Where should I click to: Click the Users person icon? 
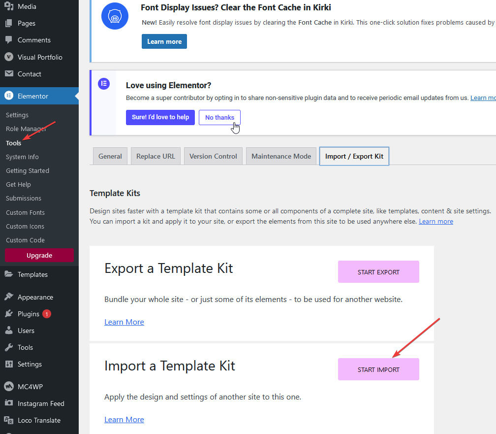(x=9, y=331)
